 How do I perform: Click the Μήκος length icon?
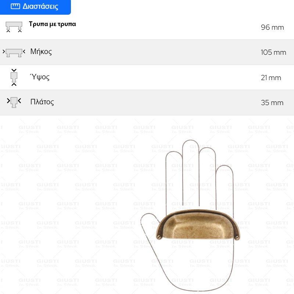click(14, 53)
